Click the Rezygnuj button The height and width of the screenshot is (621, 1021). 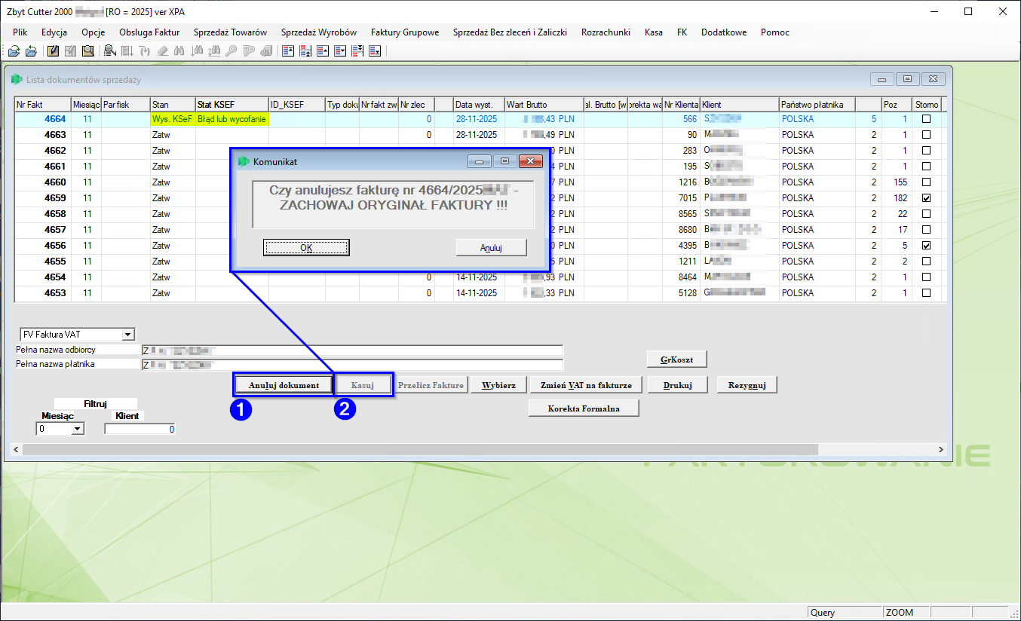[747, 385]
